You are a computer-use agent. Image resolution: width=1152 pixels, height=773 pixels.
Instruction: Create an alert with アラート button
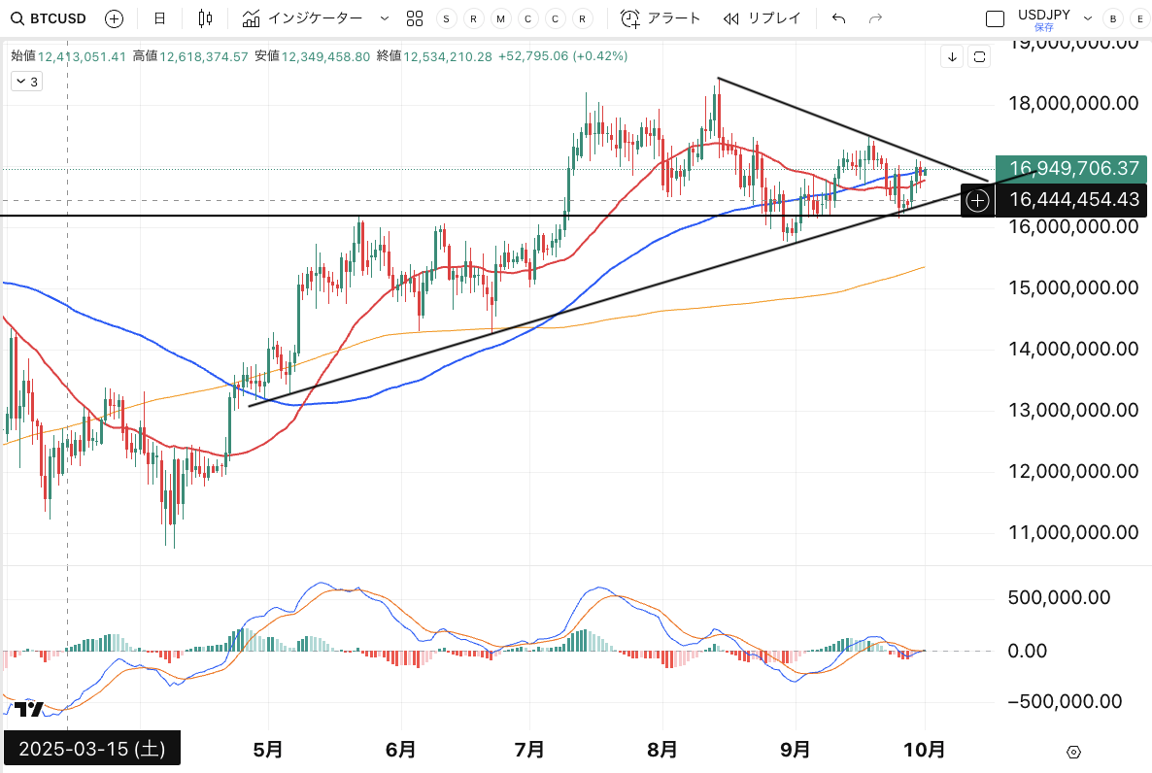point(661,18)
